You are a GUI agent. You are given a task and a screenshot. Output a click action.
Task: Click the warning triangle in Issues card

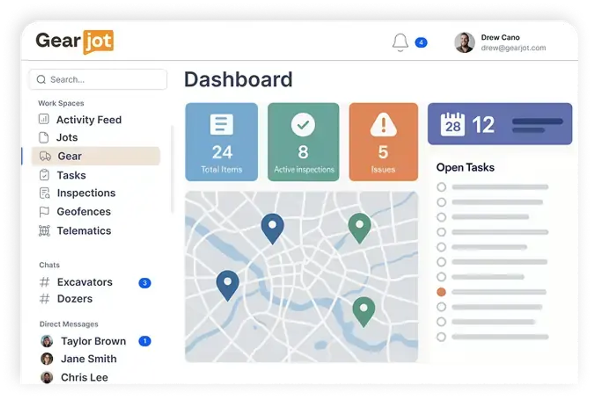pos(384,125)
